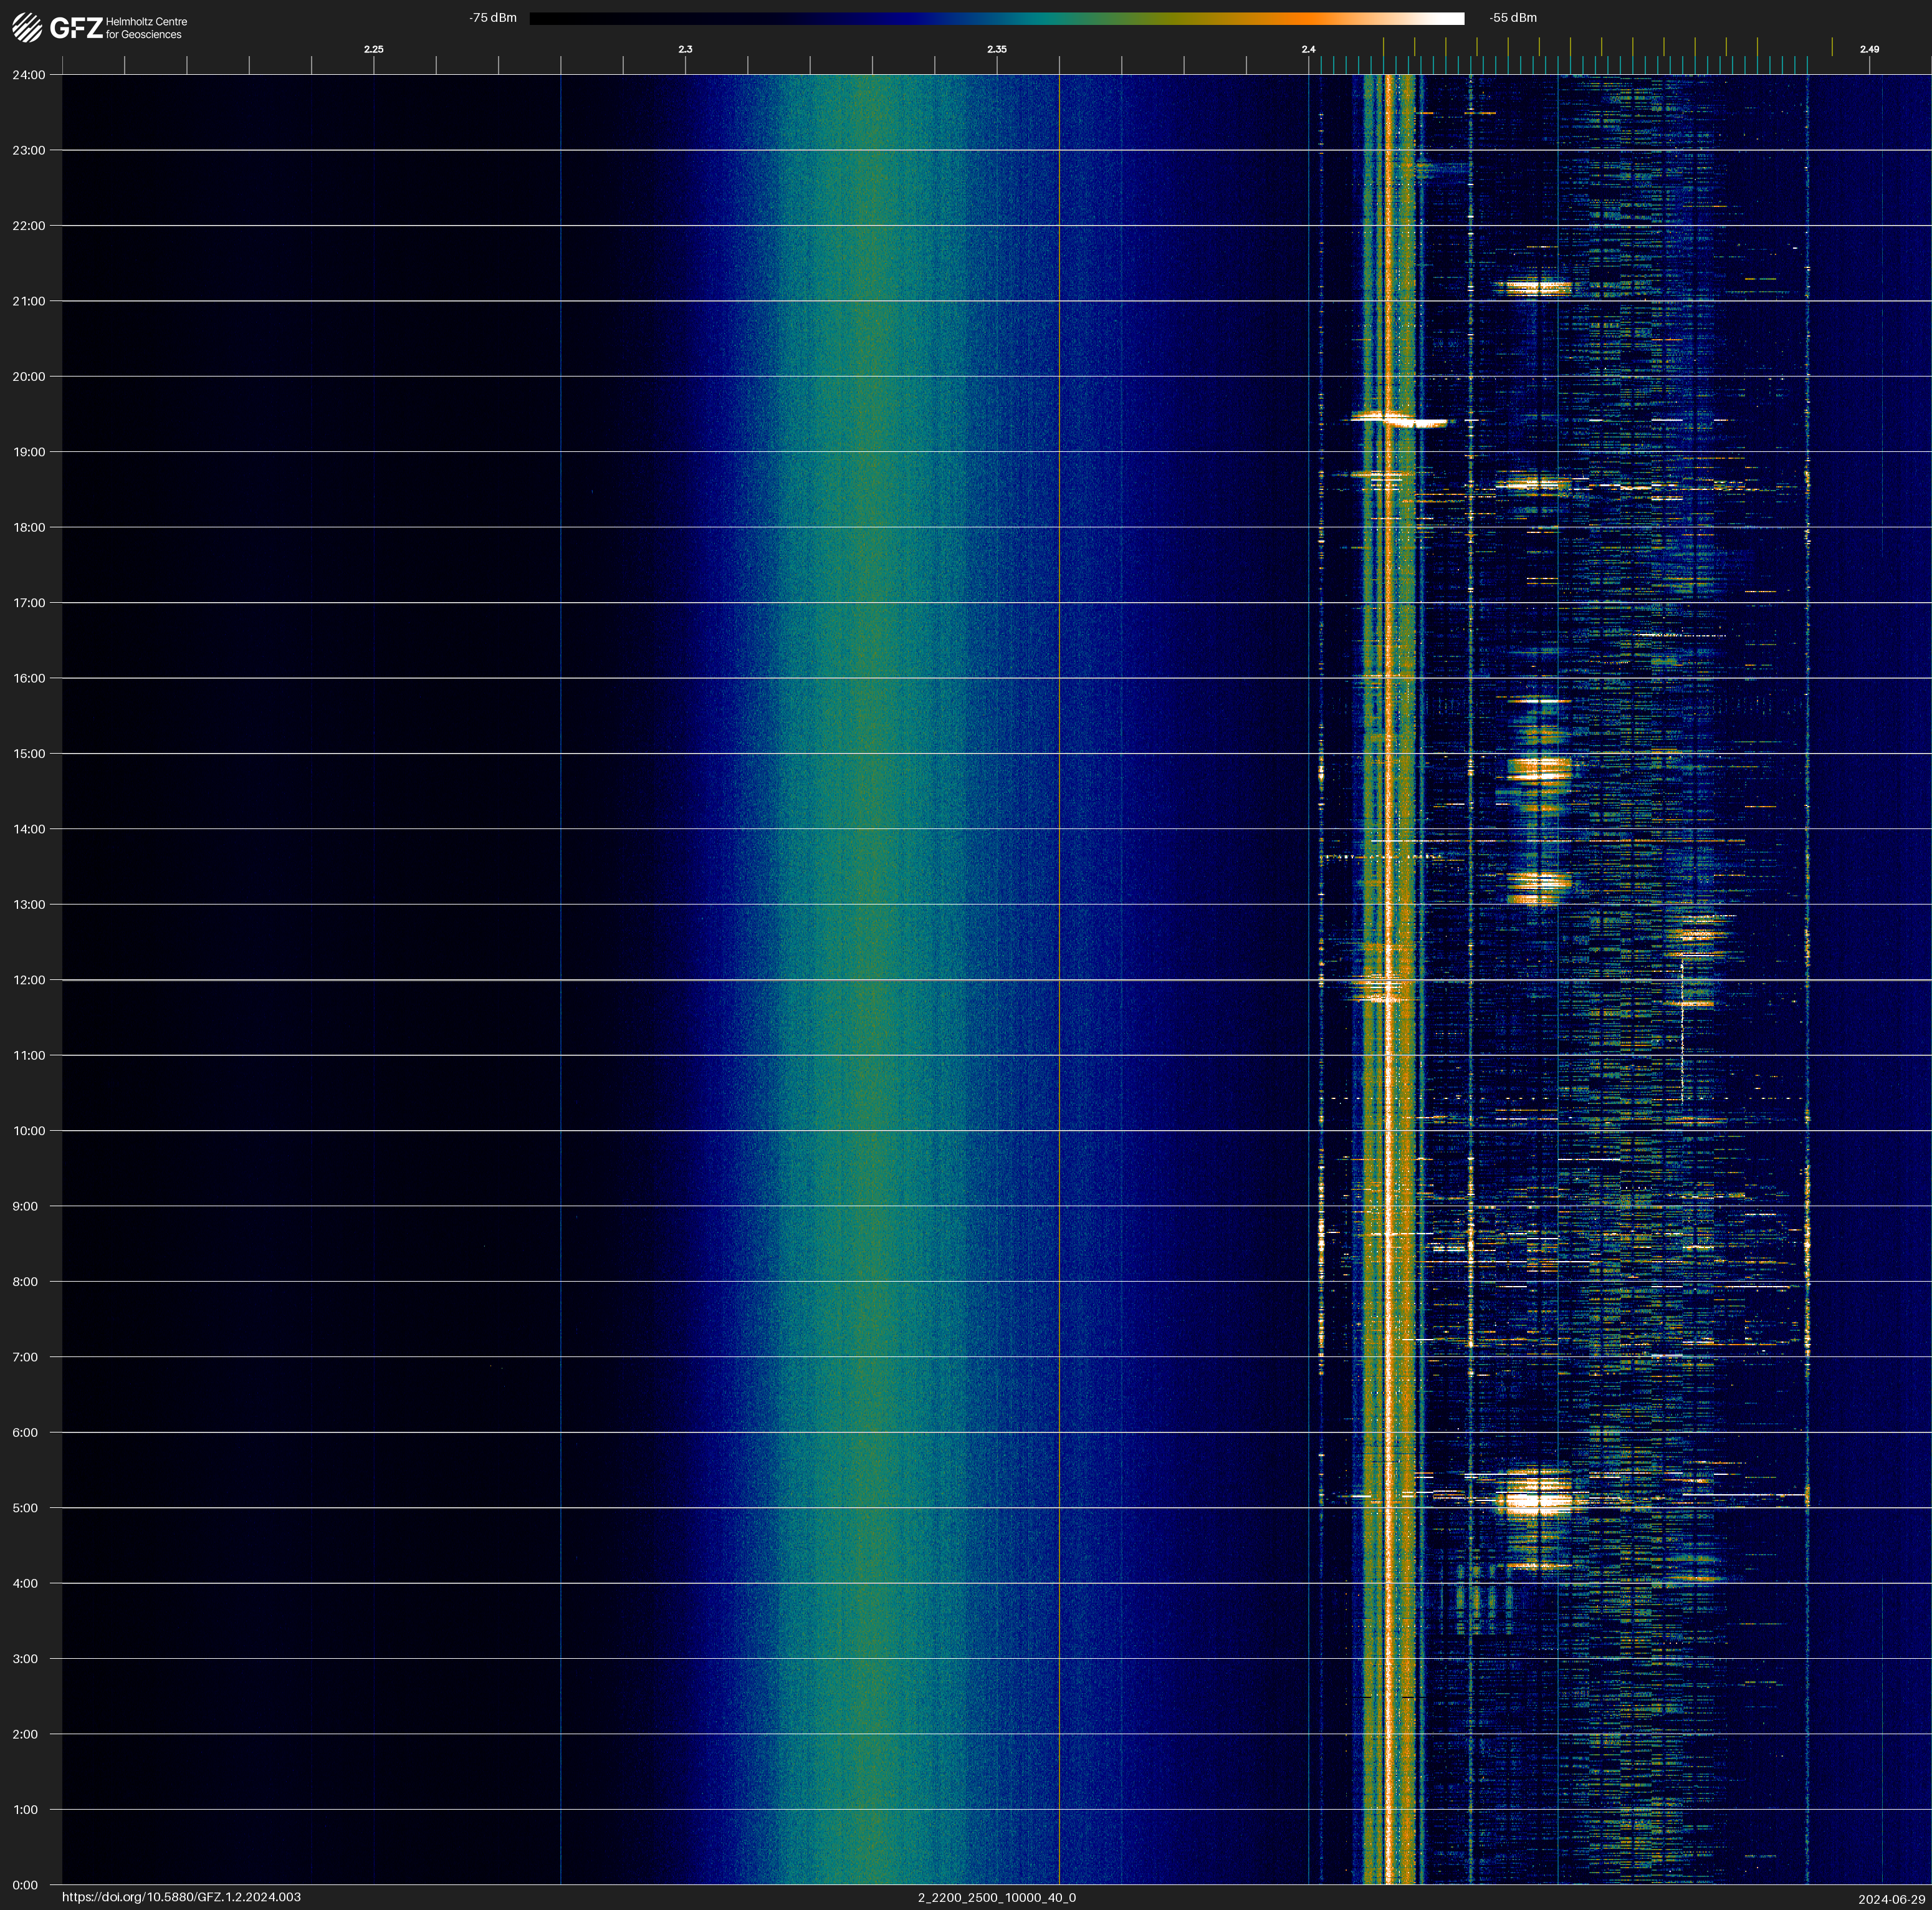Click the 16:00 time axis marker
The width and height of the screenshot is (1932, 1910).
point(29,678)
